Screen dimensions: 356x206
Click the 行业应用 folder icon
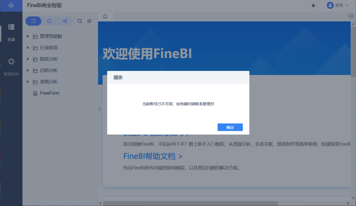(35, 48)
